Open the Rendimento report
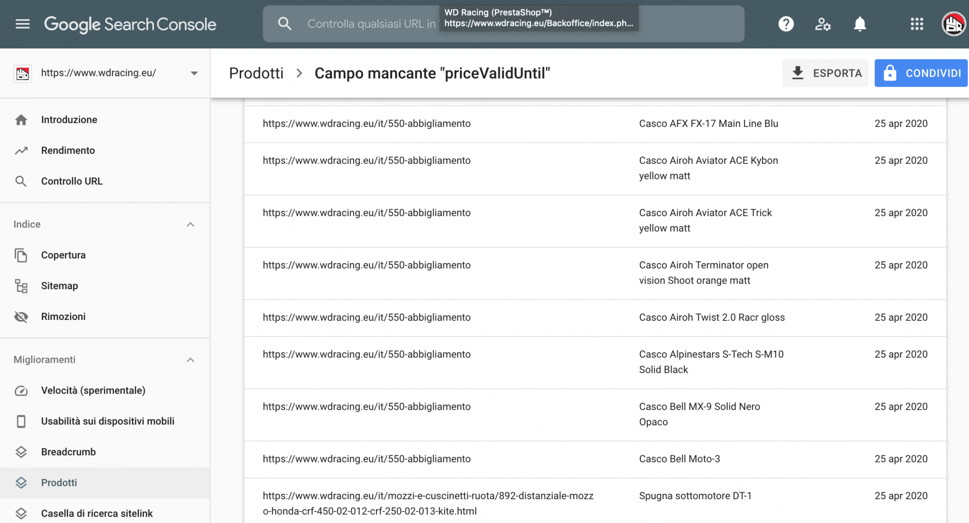Screen dimensions: 969x523 (105, 151)
